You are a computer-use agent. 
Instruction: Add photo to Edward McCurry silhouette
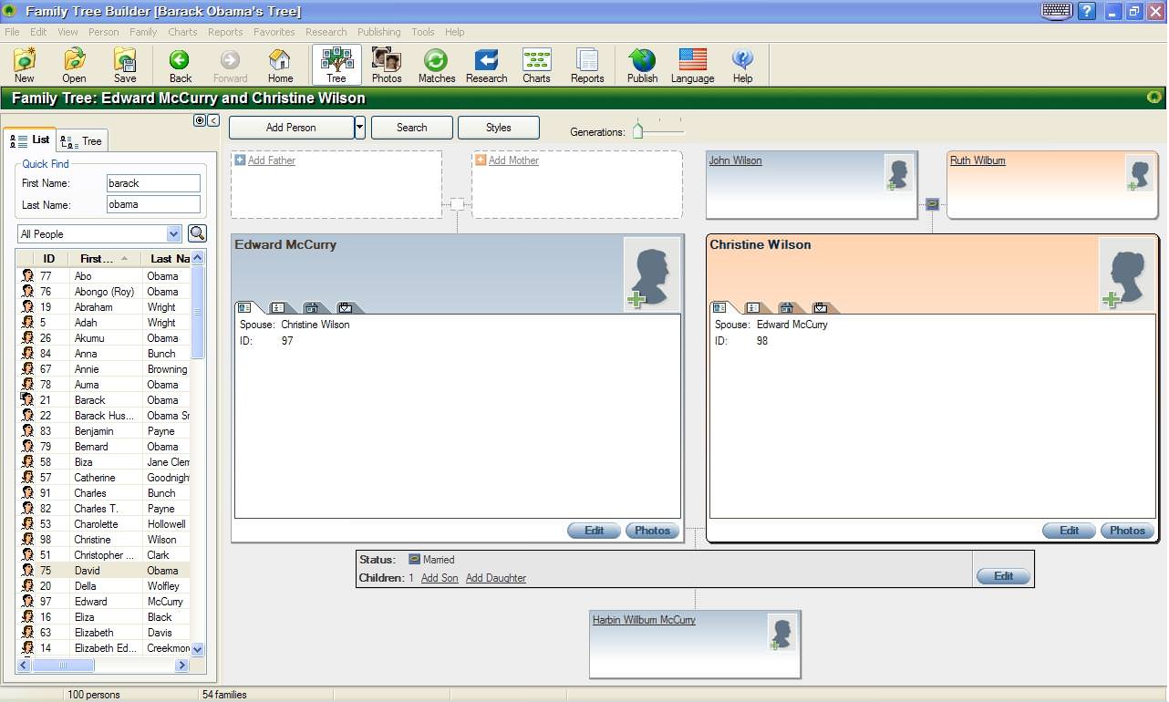pyautogui.click(x=652, y=274)
